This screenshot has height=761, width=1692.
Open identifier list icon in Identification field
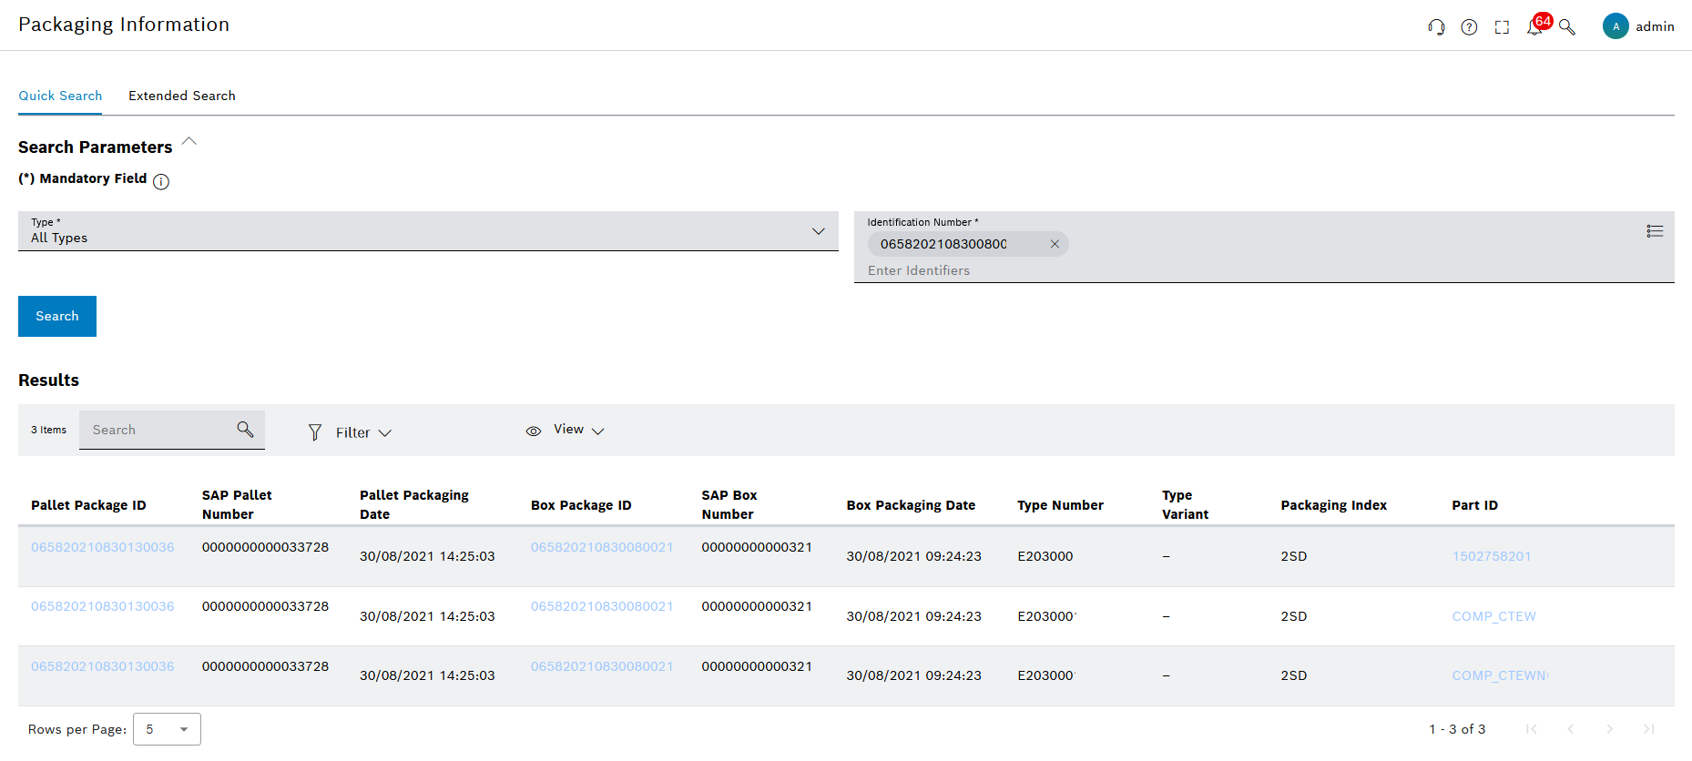pos(1655,231)
